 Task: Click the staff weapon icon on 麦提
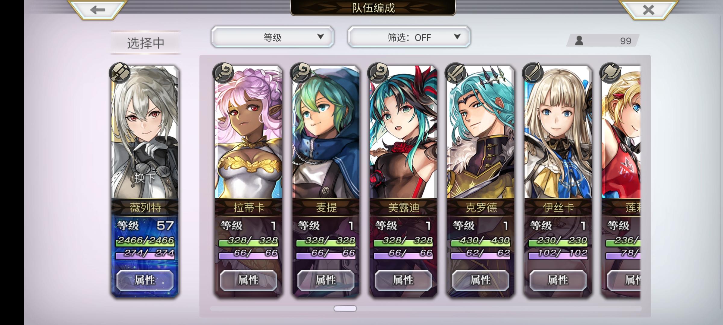click(300, 73)
